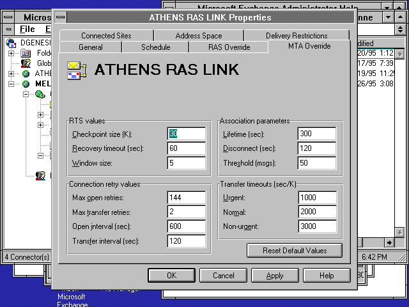Click the Recovery timeout field

186,148
